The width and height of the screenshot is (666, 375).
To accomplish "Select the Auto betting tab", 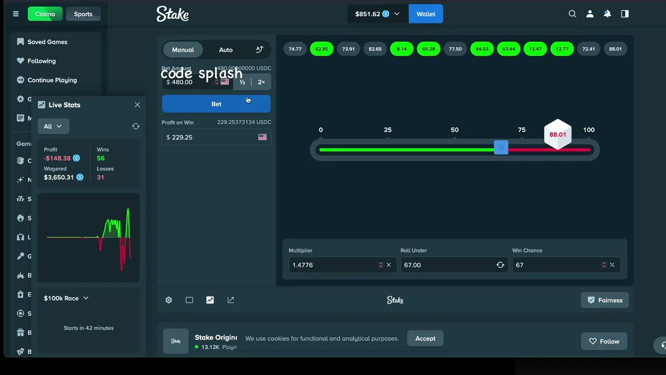I will click(226, 50).
